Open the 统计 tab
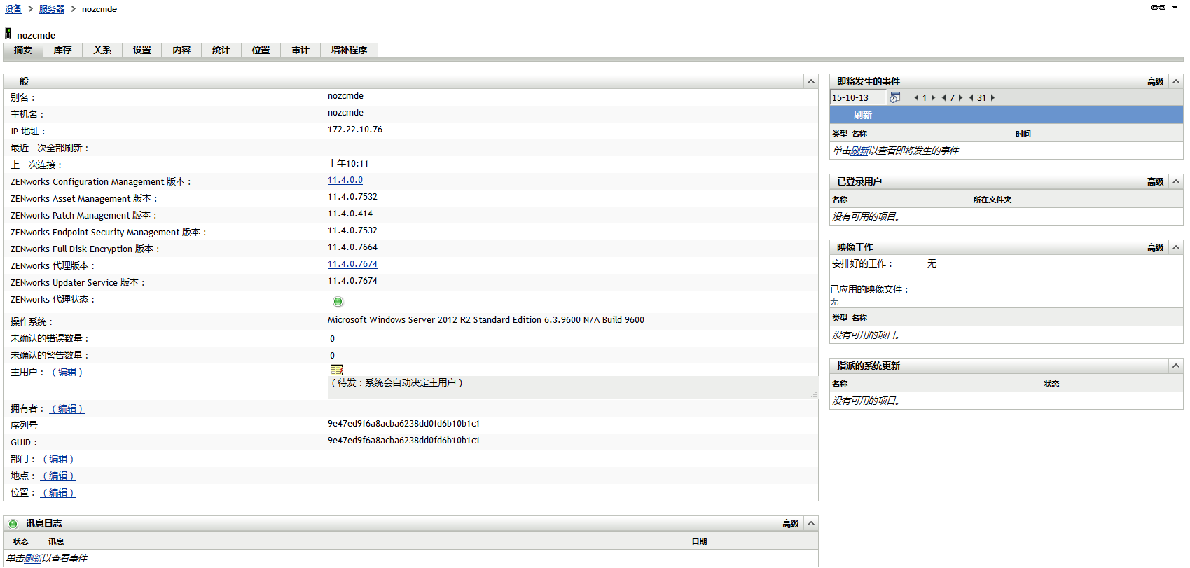This screenshot has width=1190, height=568. point(221,50)
